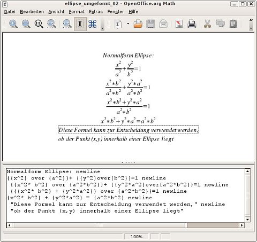
Task: Click the Zoom In magnifier icon
Action: pyautogui.click(x=13, y=24)
